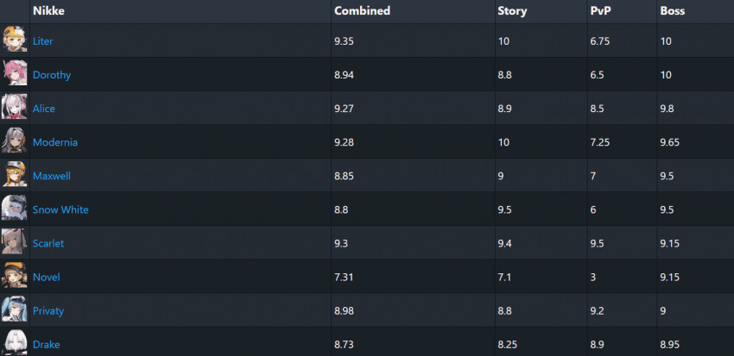Screen dimensions: 734x356
Task: Click Maxwell's character portrait icon
Action: [x=15, y=175]
